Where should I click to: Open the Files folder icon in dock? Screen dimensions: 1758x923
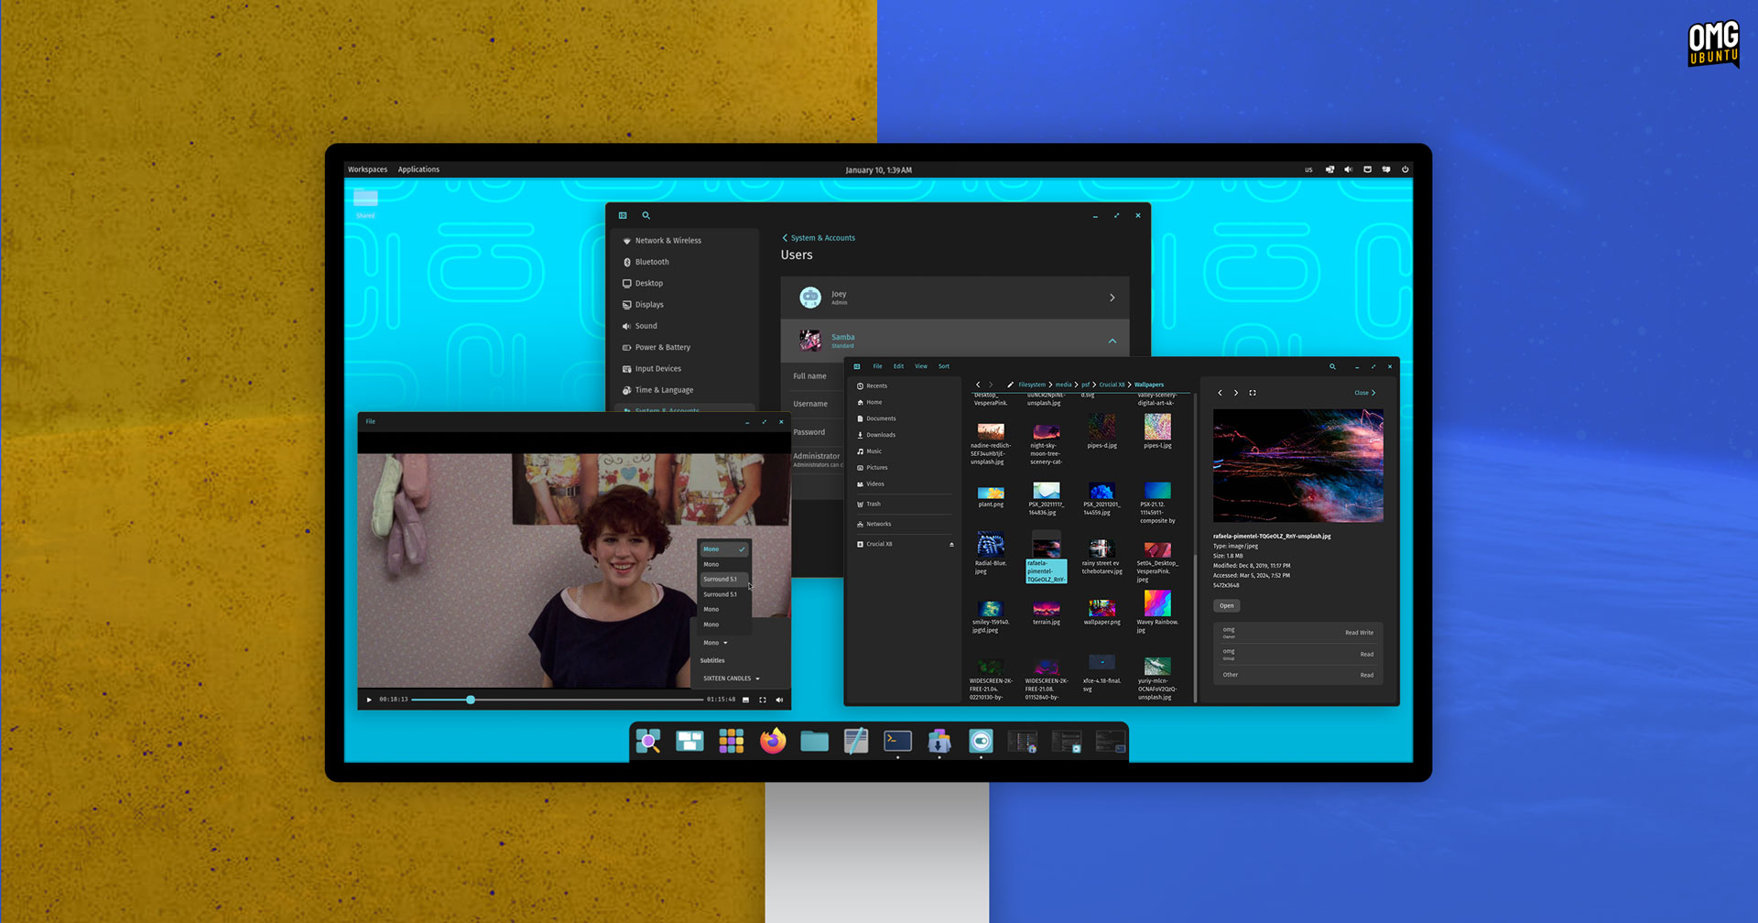814,741
